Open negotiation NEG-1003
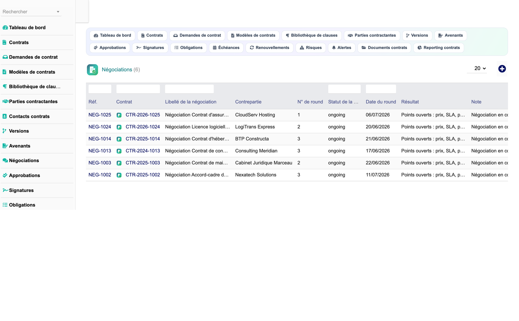The height and width of the screenshot is (321, 519). coord(100,163)
